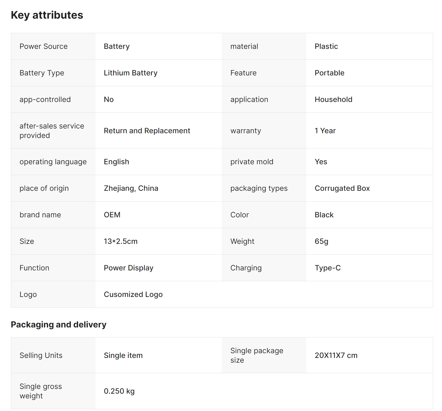Click the Power Display function value
Image resolution: width=442 pixels, height=411 pixels.
pos(128,268)
